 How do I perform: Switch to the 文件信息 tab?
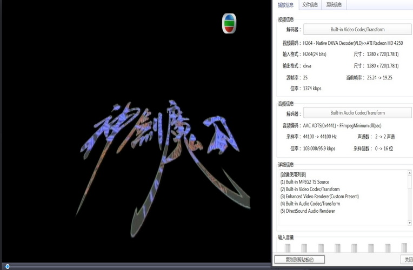310,5
